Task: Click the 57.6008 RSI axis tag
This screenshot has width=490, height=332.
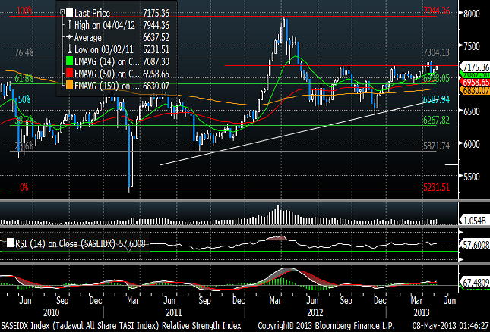Action: [x=474, y=245]
